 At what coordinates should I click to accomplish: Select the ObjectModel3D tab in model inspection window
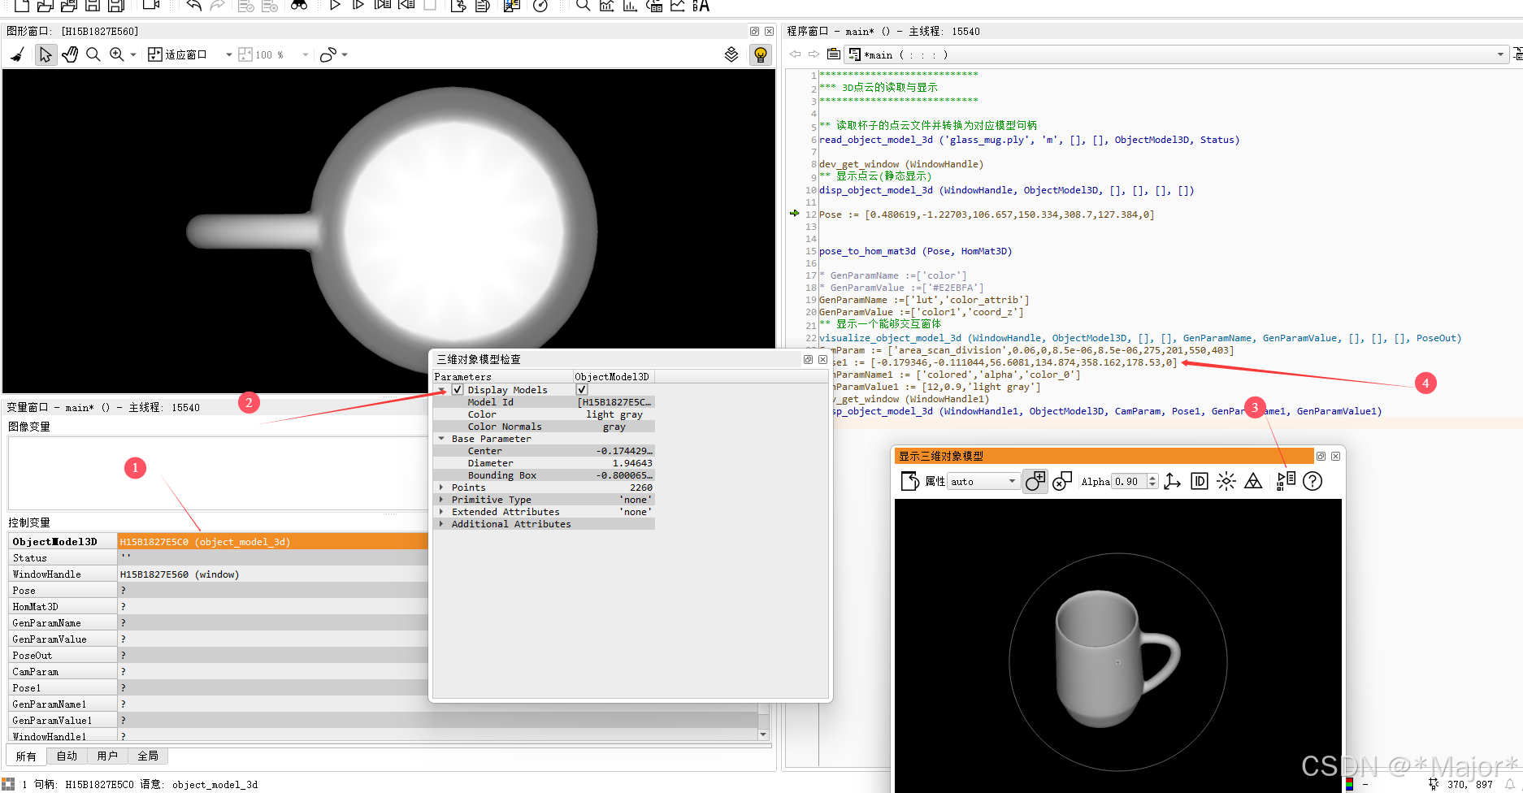(x=613, y=376)
